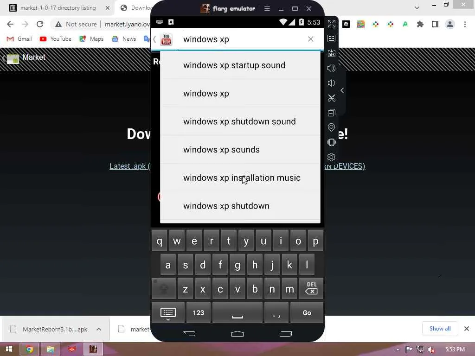Click the muted volume tray icon
Viewport: 475px width, 356px height.
[x=431, y=350]
